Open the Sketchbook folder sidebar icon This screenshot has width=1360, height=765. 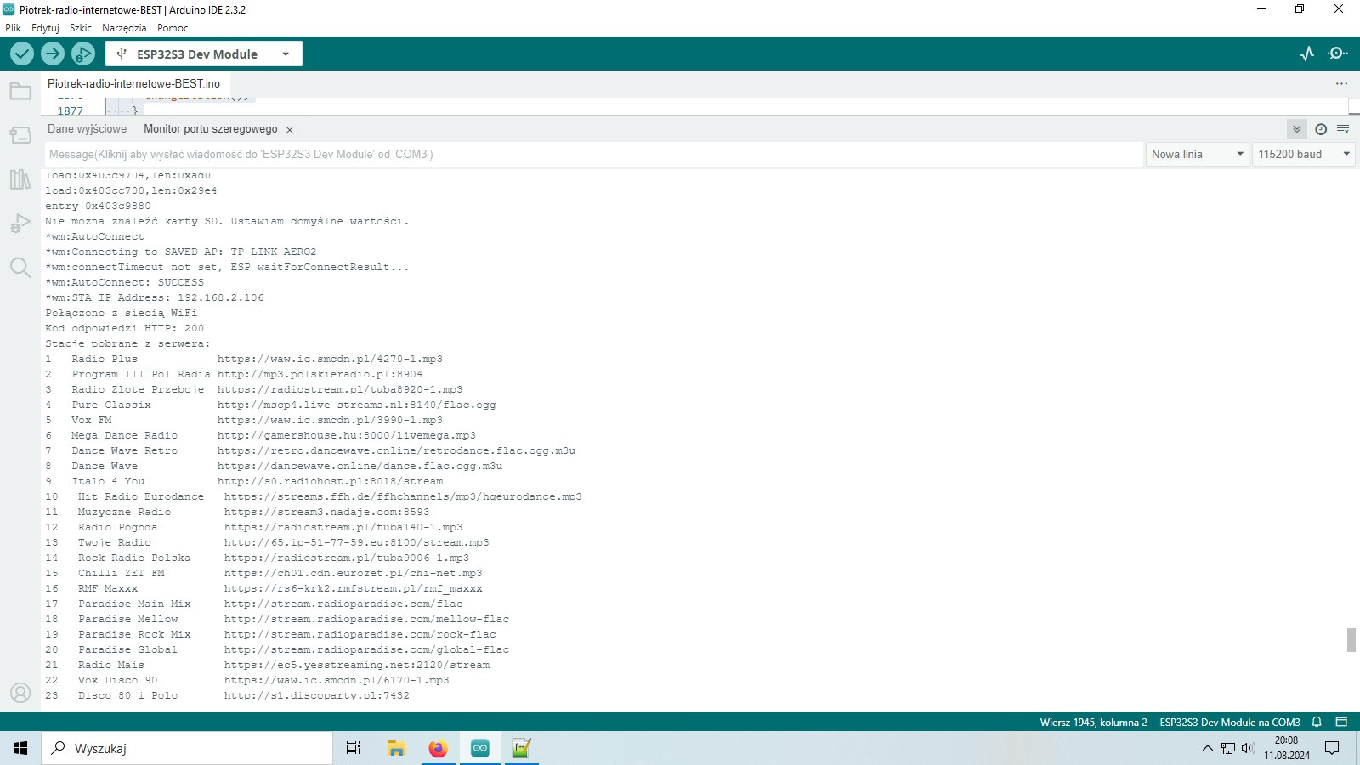pyautogui.click(x=20, y=91)
